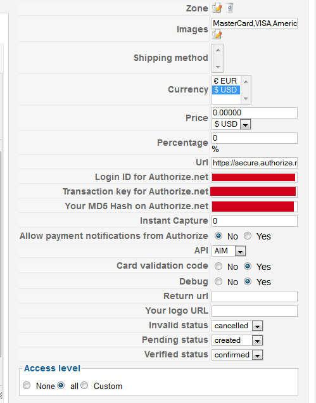Select Yes for Allow payment notifications
Image resolution: width=316 pixels, height=403 pixels.
[248, 236]
